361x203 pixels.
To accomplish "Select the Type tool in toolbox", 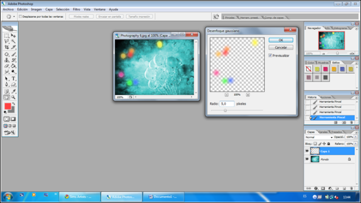I will coord(14,79).
